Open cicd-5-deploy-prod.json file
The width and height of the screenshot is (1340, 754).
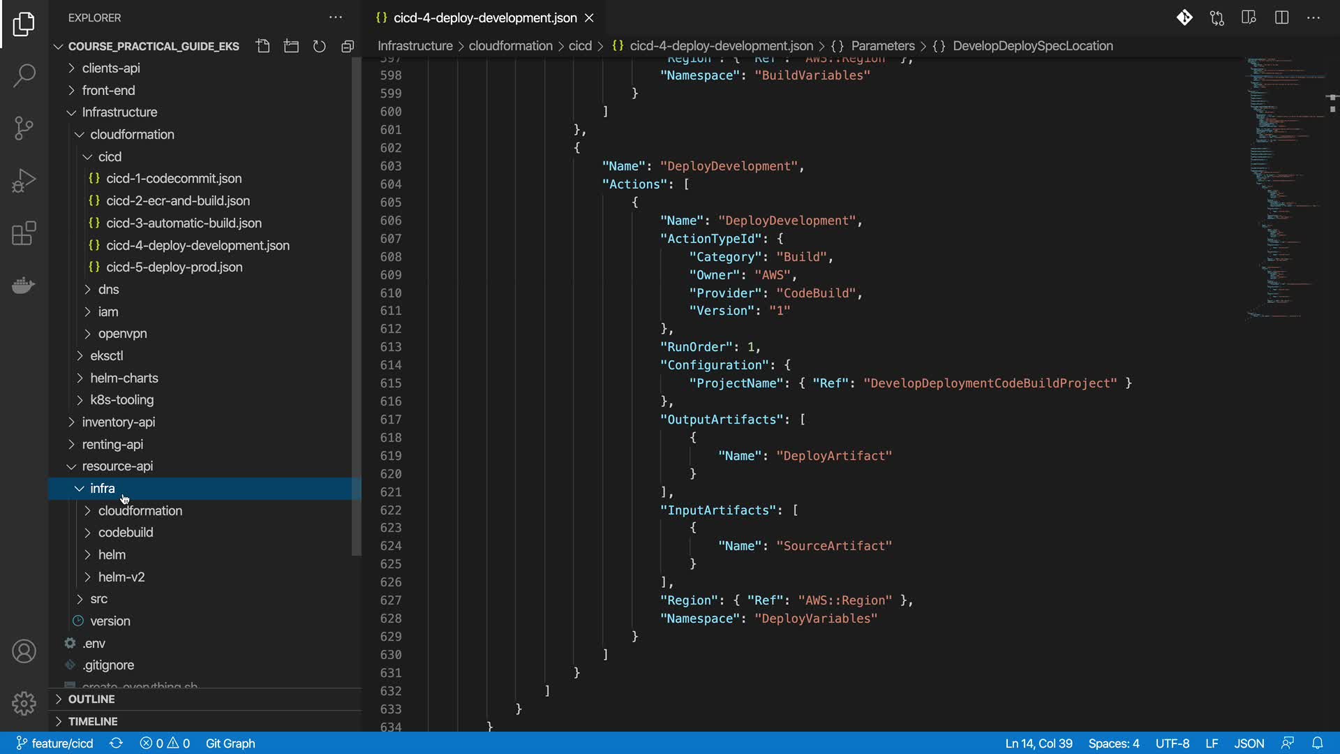[x=174, y=267]
